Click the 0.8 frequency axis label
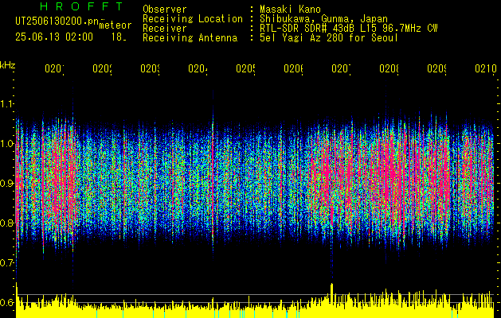Image resolution: width=501 pixels, height=318 pixels. tap(7, 223)
